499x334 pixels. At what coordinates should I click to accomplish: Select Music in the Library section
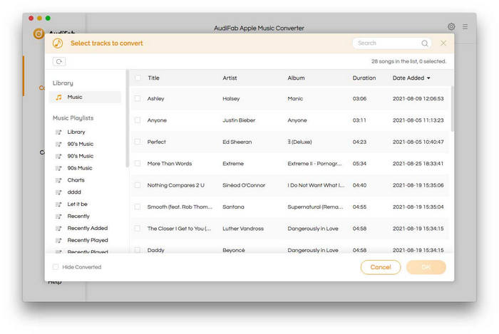(x=85, y=98)
